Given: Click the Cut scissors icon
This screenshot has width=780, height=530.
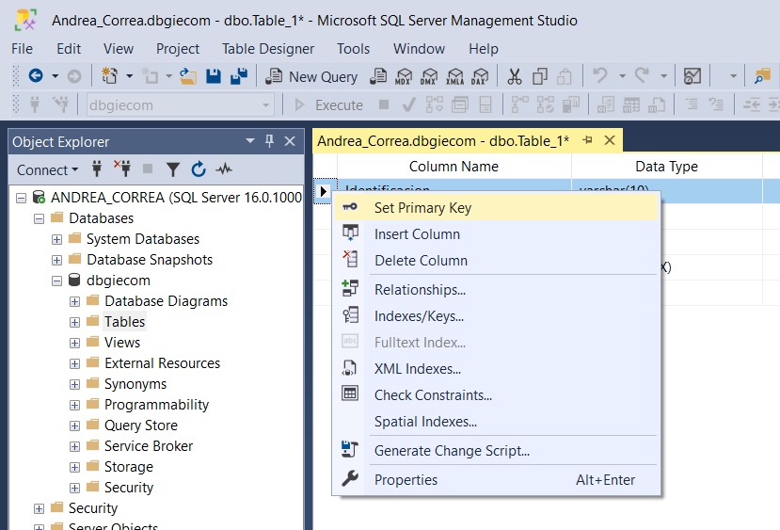Looking at the screenshot, I should 515,76.
